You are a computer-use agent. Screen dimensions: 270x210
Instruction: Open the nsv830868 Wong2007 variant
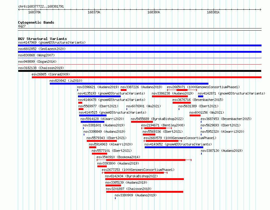[x=36, y=55]
